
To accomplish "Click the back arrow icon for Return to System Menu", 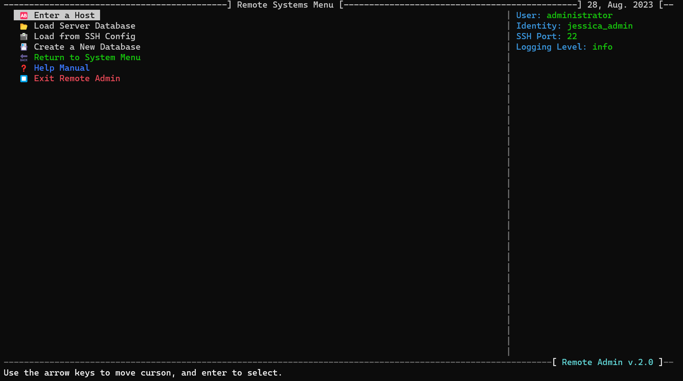I will [24, 58].
